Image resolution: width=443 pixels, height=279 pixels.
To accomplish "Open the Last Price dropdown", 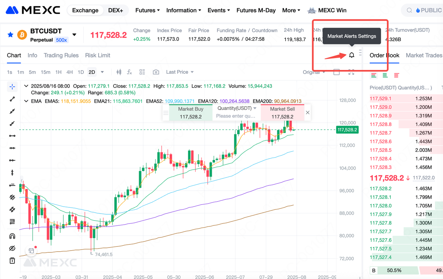I will pyautogui.click(x=180, y=72).
